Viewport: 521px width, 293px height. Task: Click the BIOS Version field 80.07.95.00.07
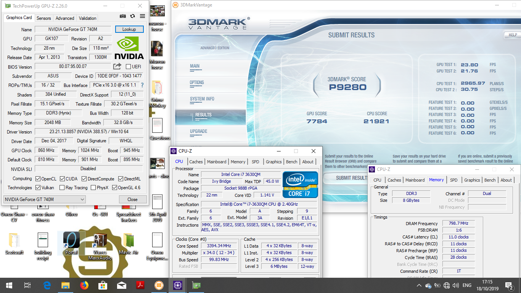(73, 67)
